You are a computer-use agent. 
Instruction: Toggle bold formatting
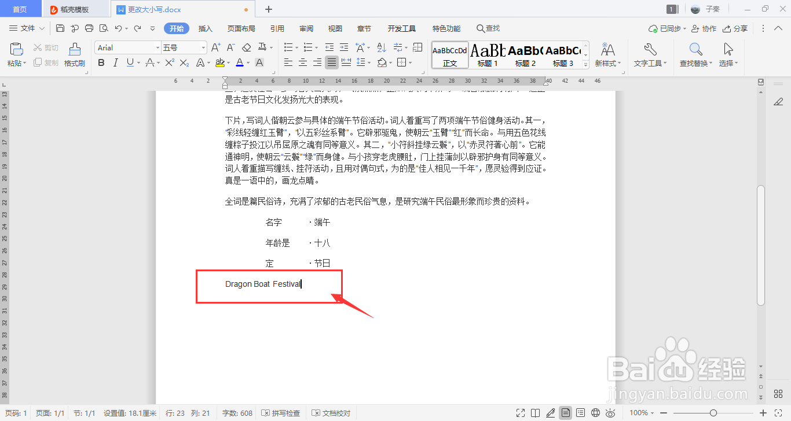point(101,62)
